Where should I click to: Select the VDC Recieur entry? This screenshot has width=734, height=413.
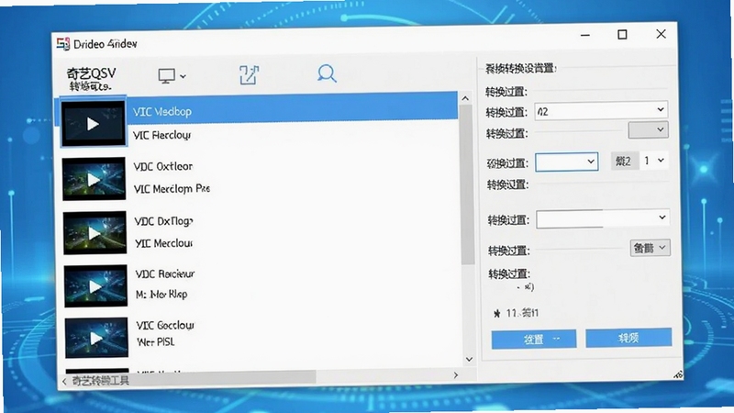click(x=165, y=273)
